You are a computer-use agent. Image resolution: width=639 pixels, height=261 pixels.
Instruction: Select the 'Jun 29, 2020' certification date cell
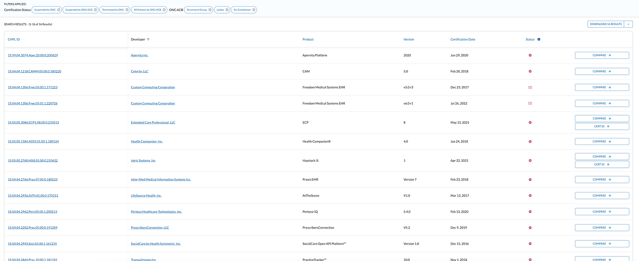point(459,55)
